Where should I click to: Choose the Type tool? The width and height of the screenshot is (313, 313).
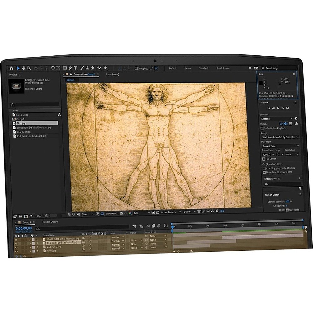(x=75, y=68)
